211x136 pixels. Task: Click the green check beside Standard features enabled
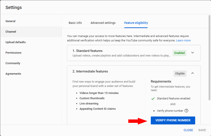153,99
